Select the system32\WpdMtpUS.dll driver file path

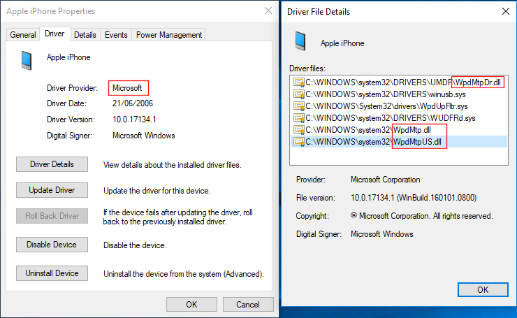coord(373,142)
